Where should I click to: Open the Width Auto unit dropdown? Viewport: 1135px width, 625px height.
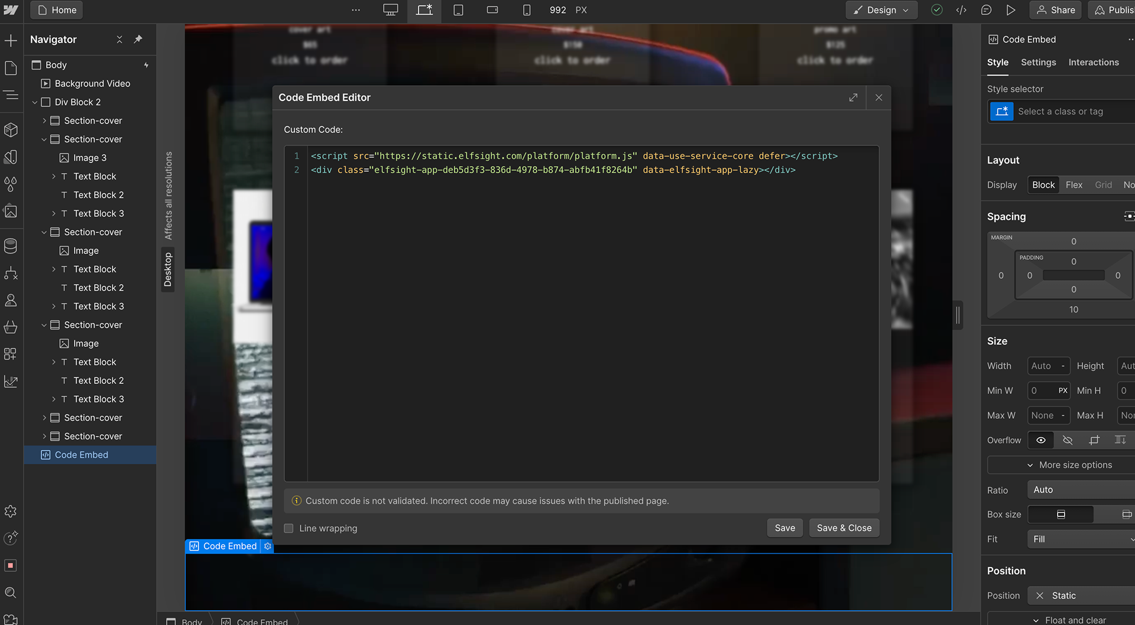coord(1063,366)
